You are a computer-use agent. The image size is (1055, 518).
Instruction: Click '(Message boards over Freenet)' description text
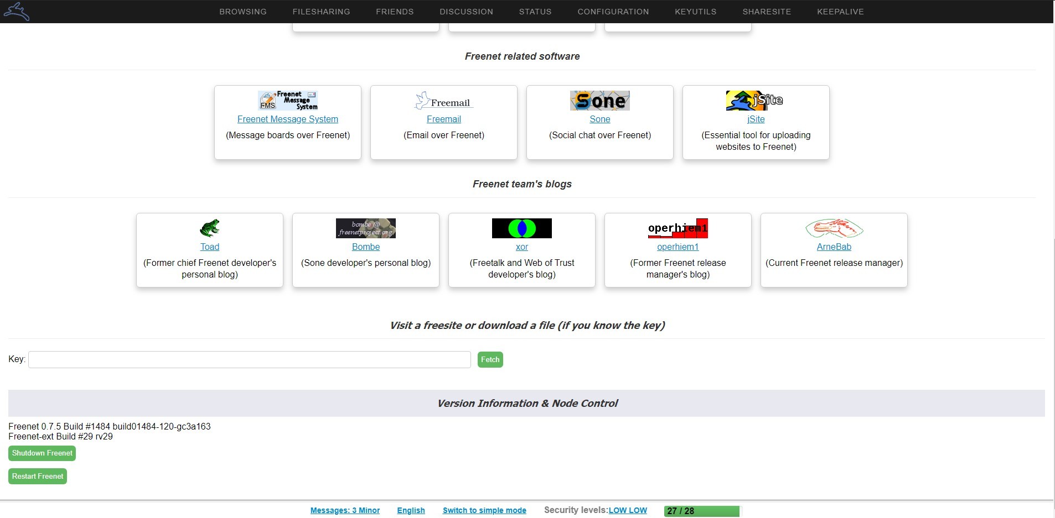(288, 135)
